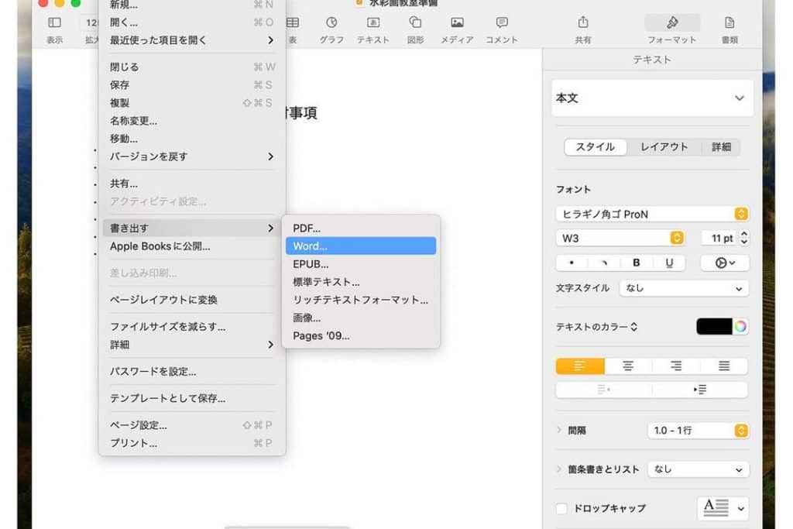Open the Spacing (間隔) 1.0 - 1行 dropdown
This screenshot has height=529, width=793.
pos(698,430)
